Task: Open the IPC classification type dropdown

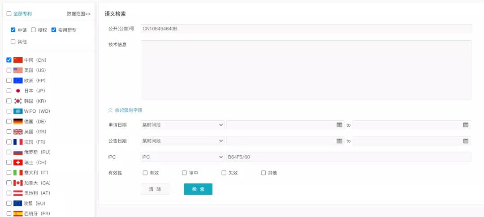Action: point(182,157)
